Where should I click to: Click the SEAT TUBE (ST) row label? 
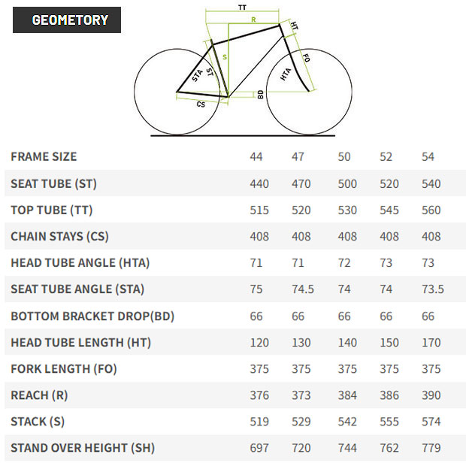pos(53,183)
